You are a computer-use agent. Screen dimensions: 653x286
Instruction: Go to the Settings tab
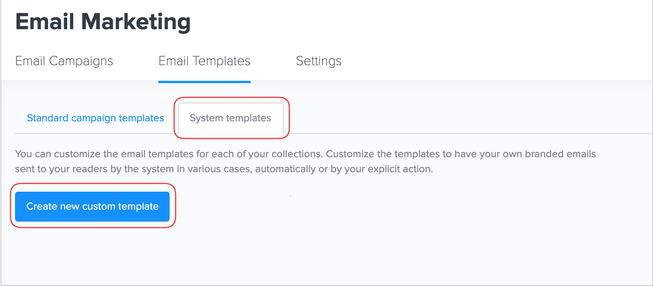(319, 61)
